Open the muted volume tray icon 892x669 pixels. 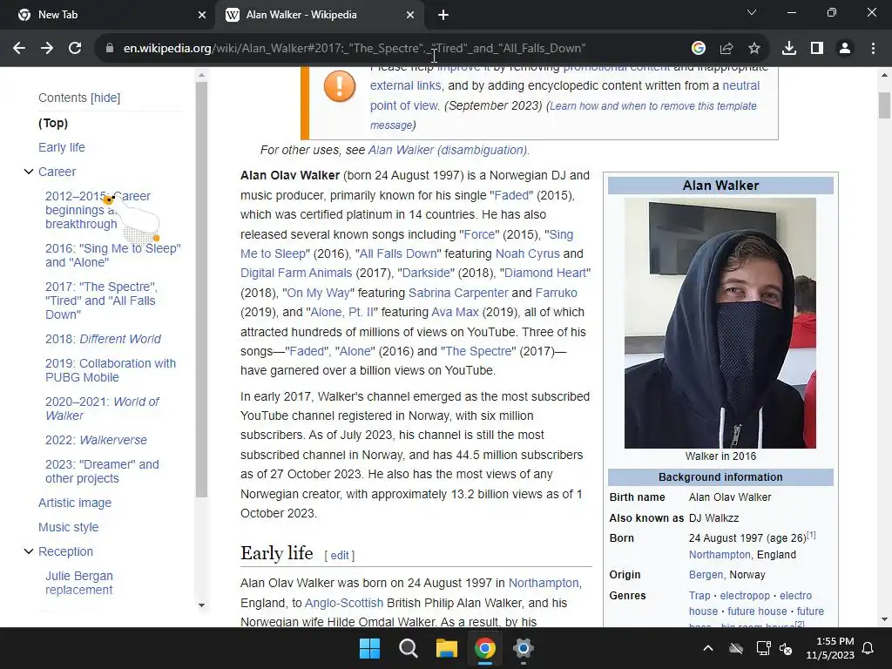[787, 648]
